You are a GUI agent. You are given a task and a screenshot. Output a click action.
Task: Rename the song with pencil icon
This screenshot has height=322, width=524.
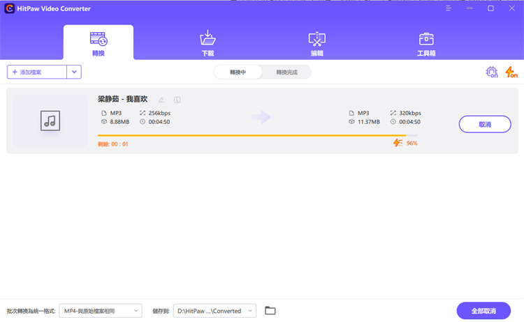click(161, 100)
